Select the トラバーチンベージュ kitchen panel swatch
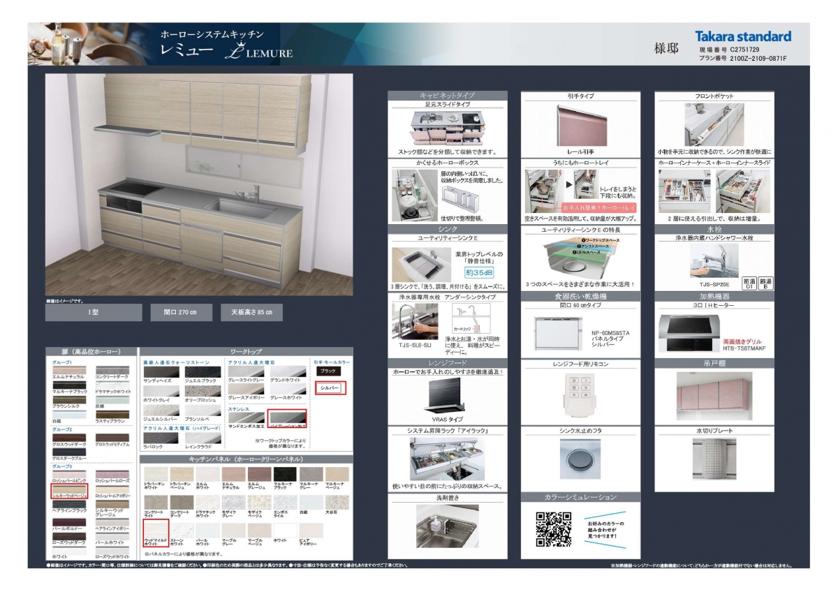Screen dimensions: 838x592 [x=181, y=474]
